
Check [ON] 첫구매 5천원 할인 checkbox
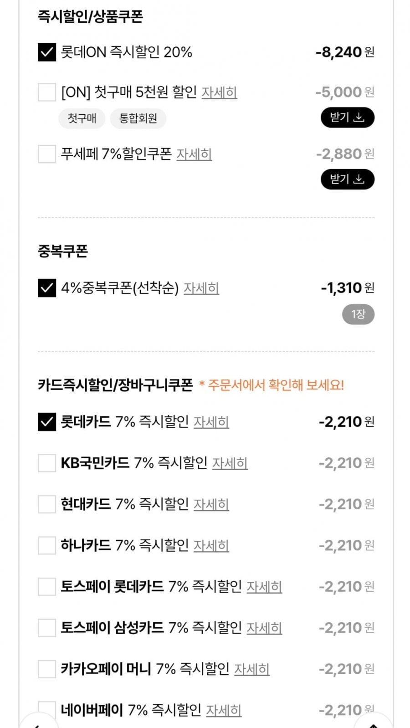46,92
